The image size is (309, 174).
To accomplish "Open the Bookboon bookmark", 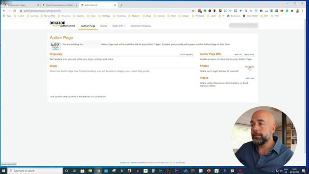I will (234, 16).
